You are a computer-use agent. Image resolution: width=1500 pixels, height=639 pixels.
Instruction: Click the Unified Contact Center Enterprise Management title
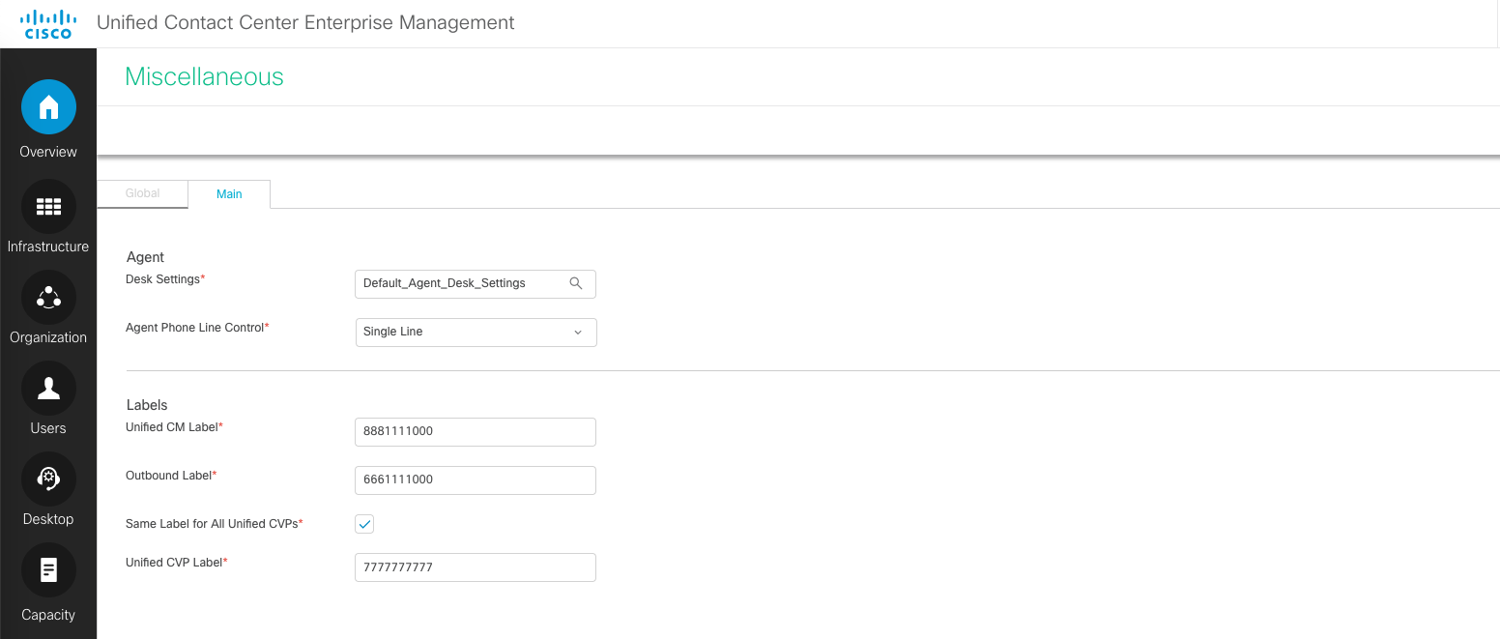(x=305, y=22)
